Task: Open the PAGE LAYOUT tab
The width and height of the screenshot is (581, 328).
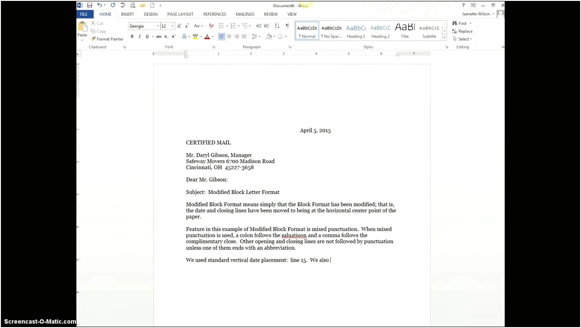Action: pyautogui.click(x=180, y=14)
